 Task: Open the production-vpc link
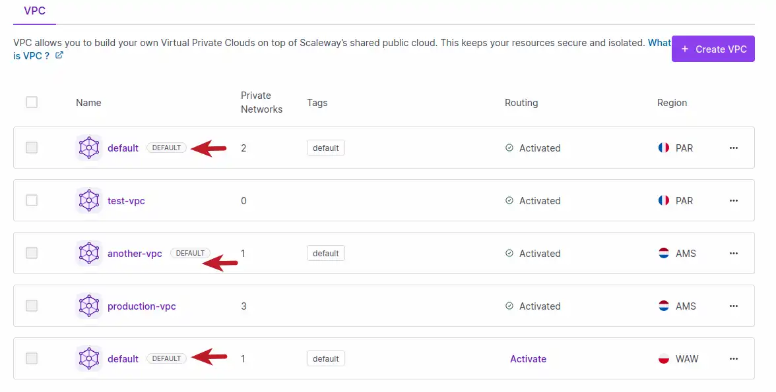pos(141,306)
